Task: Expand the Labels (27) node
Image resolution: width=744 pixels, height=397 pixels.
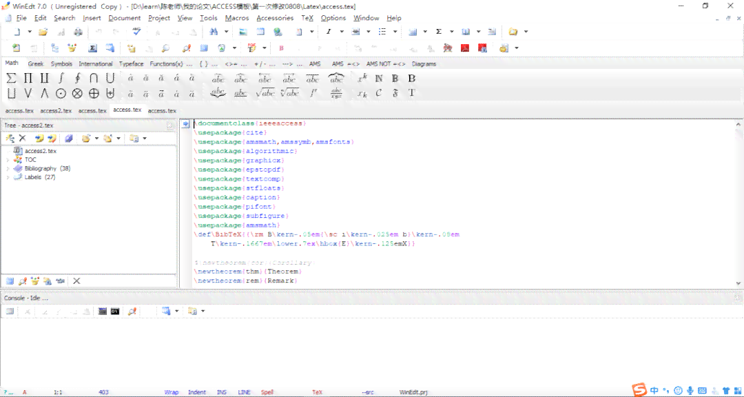Action: (x=8, y=177)
